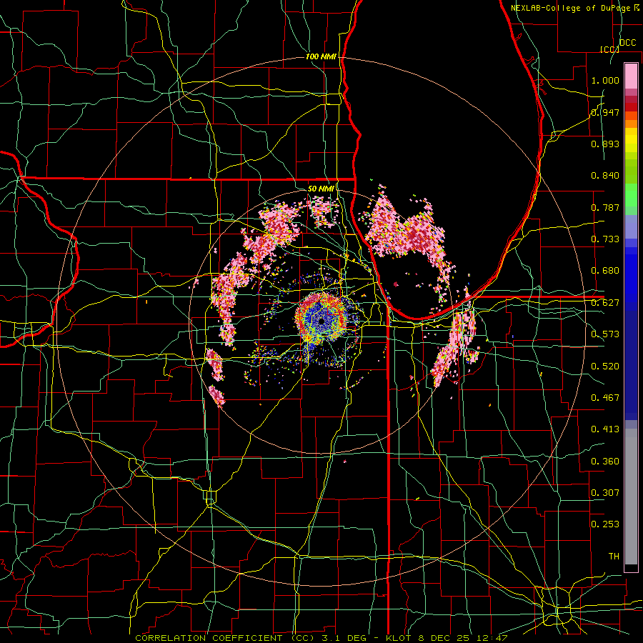The image size is (643, 643).
Task: Select the 0.840 scale value
Action: (605, 176)
